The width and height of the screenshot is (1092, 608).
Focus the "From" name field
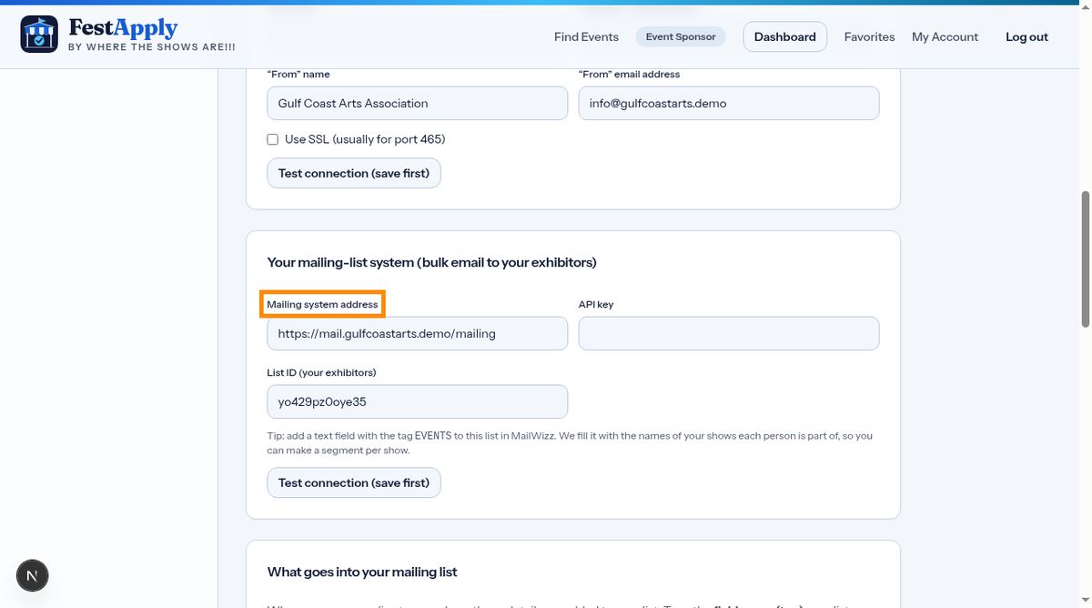(417, 103)
